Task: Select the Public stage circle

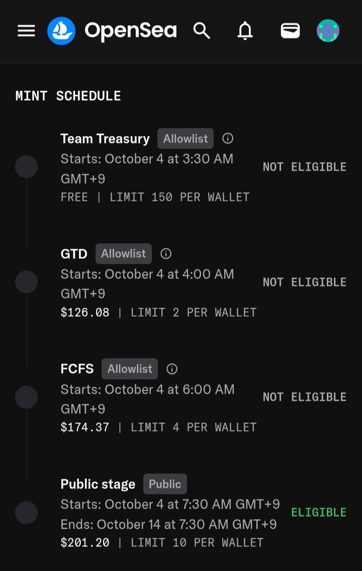Action: tap(27, 513)
